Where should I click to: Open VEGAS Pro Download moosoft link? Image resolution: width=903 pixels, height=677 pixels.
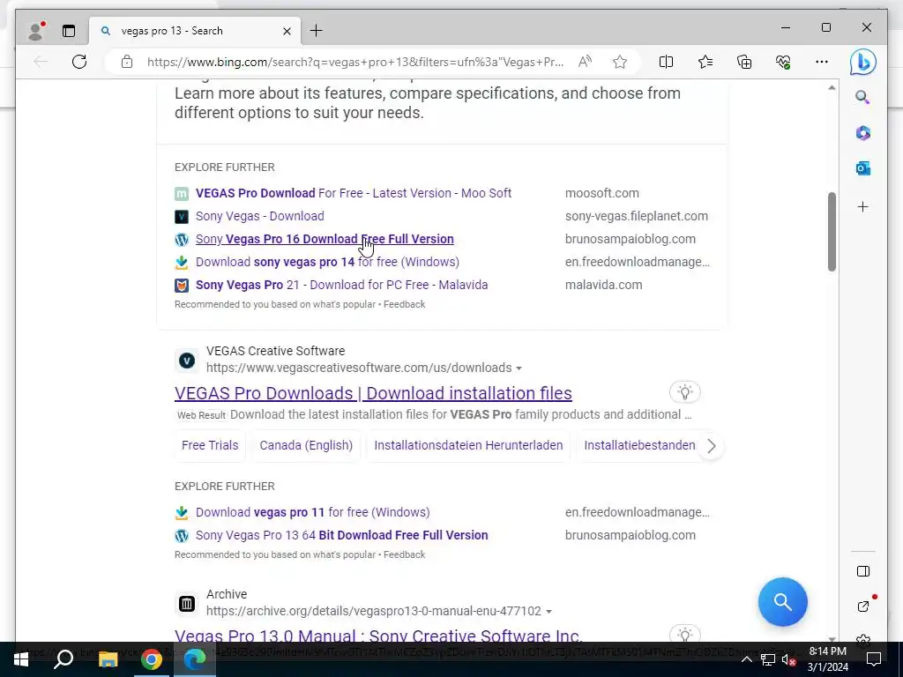tap(354, 193)
